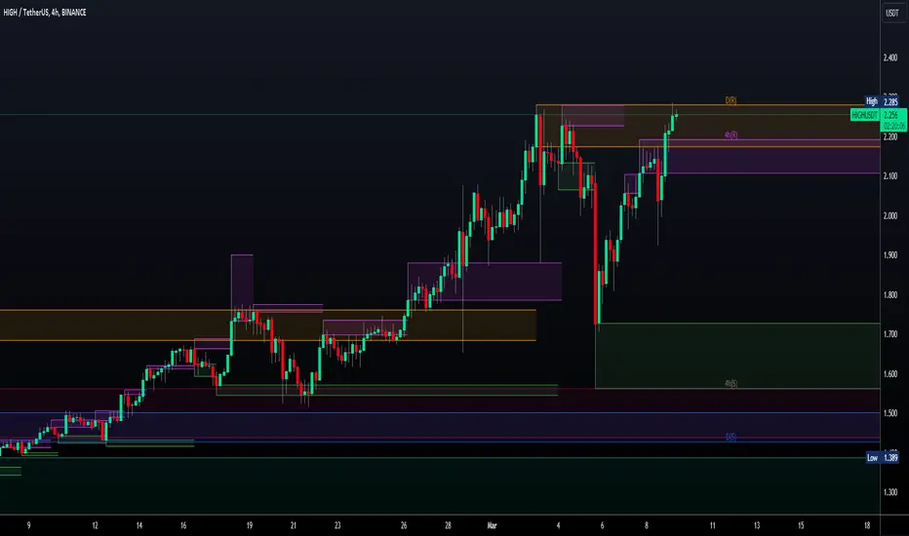Click date 8 on the time axis

[647, 525]
